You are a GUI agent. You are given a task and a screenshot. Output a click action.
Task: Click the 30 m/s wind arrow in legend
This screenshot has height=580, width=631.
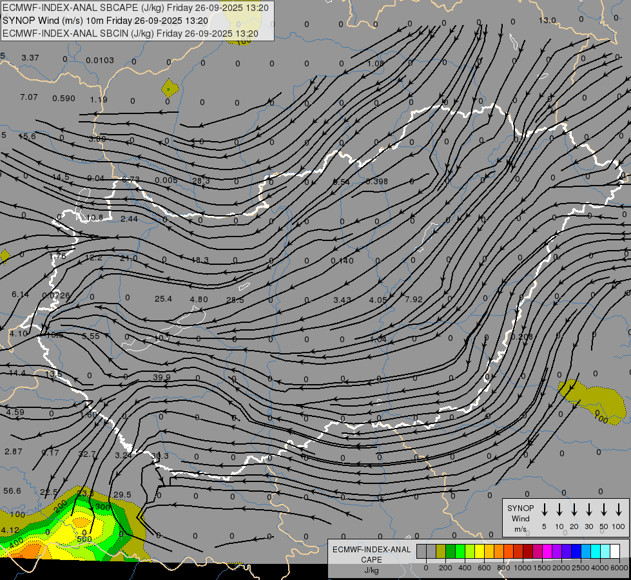[588, 510]
